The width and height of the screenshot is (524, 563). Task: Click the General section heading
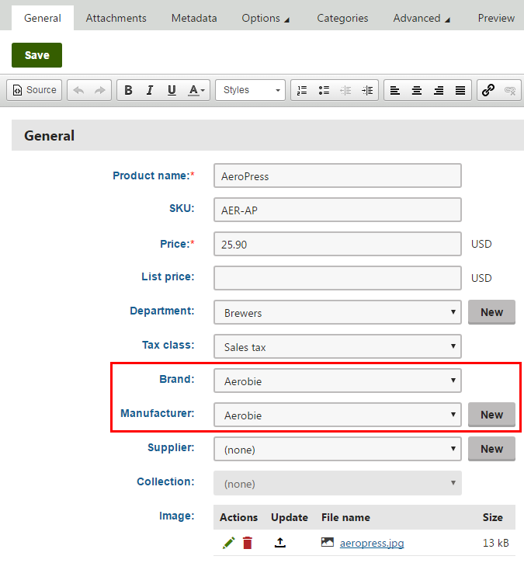[x=49, y=135]
